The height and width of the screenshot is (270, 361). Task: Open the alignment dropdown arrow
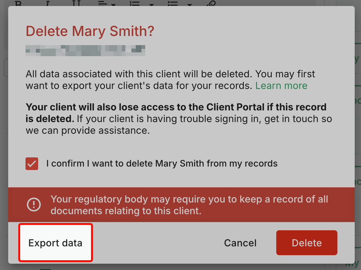[x=113, y=4]
